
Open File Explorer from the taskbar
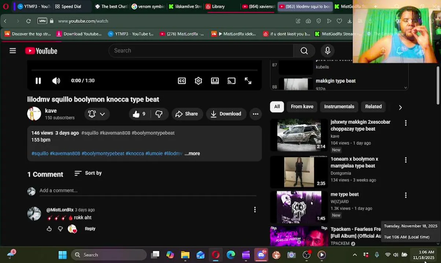(185, 255)
